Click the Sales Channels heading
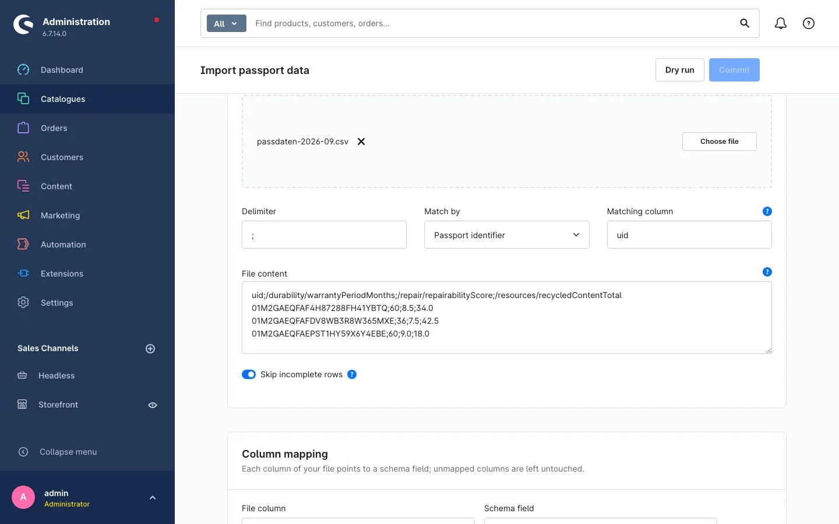Viewport: 839px width, 524px height. (48, 348)
